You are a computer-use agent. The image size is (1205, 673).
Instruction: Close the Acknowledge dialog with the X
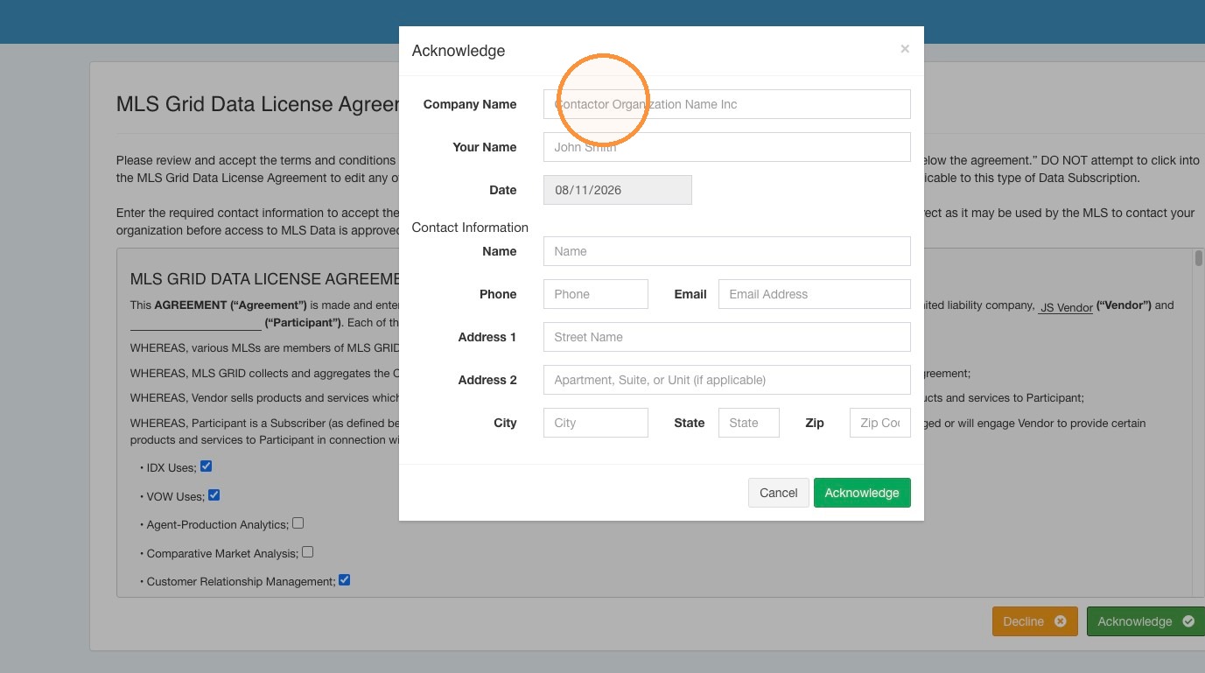point(905,49)
